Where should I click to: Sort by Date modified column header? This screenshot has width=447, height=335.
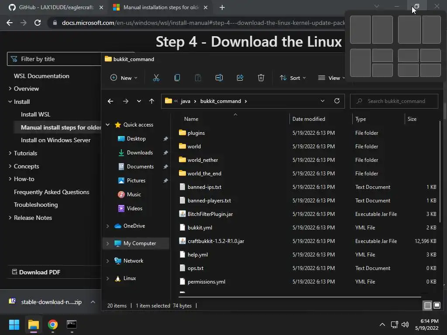pos(309,119)
